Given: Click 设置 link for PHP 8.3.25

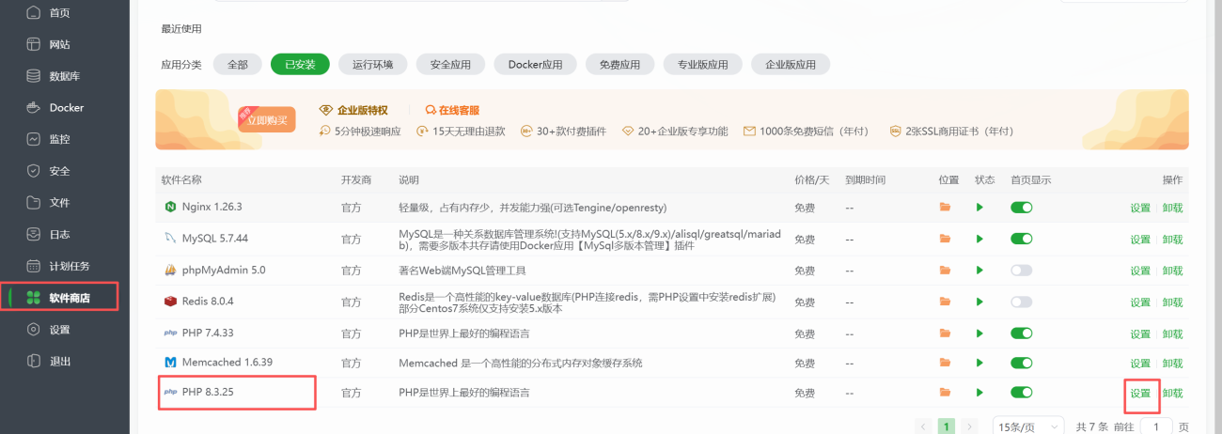Looking at the screenshot, I should 1140,394.
